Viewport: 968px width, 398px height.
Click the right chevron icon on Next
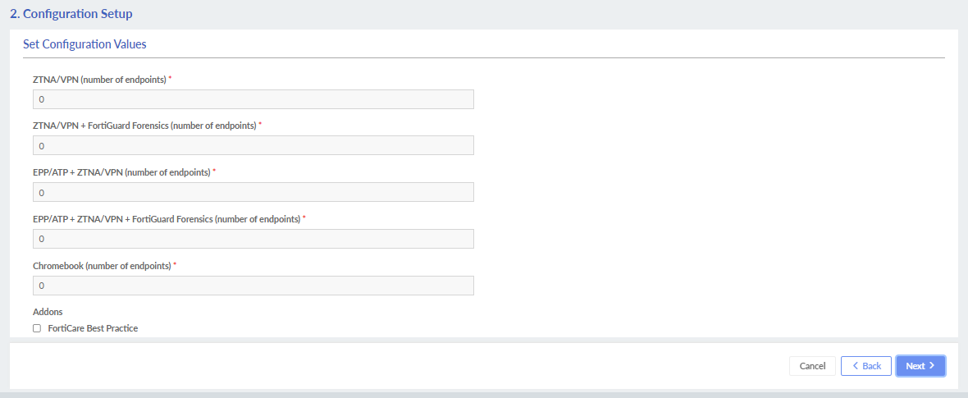tap(932, 366)
